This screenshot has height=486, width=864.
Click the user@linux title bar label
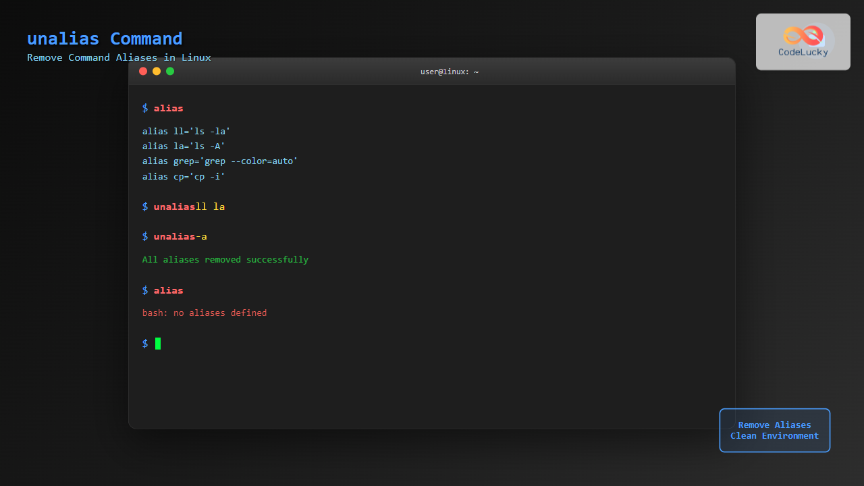(x=450, y=71)
